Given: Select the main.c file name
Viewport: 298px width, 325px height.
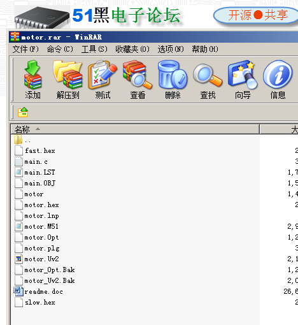Looking at the screenshot, I should (x=36, y=162).
